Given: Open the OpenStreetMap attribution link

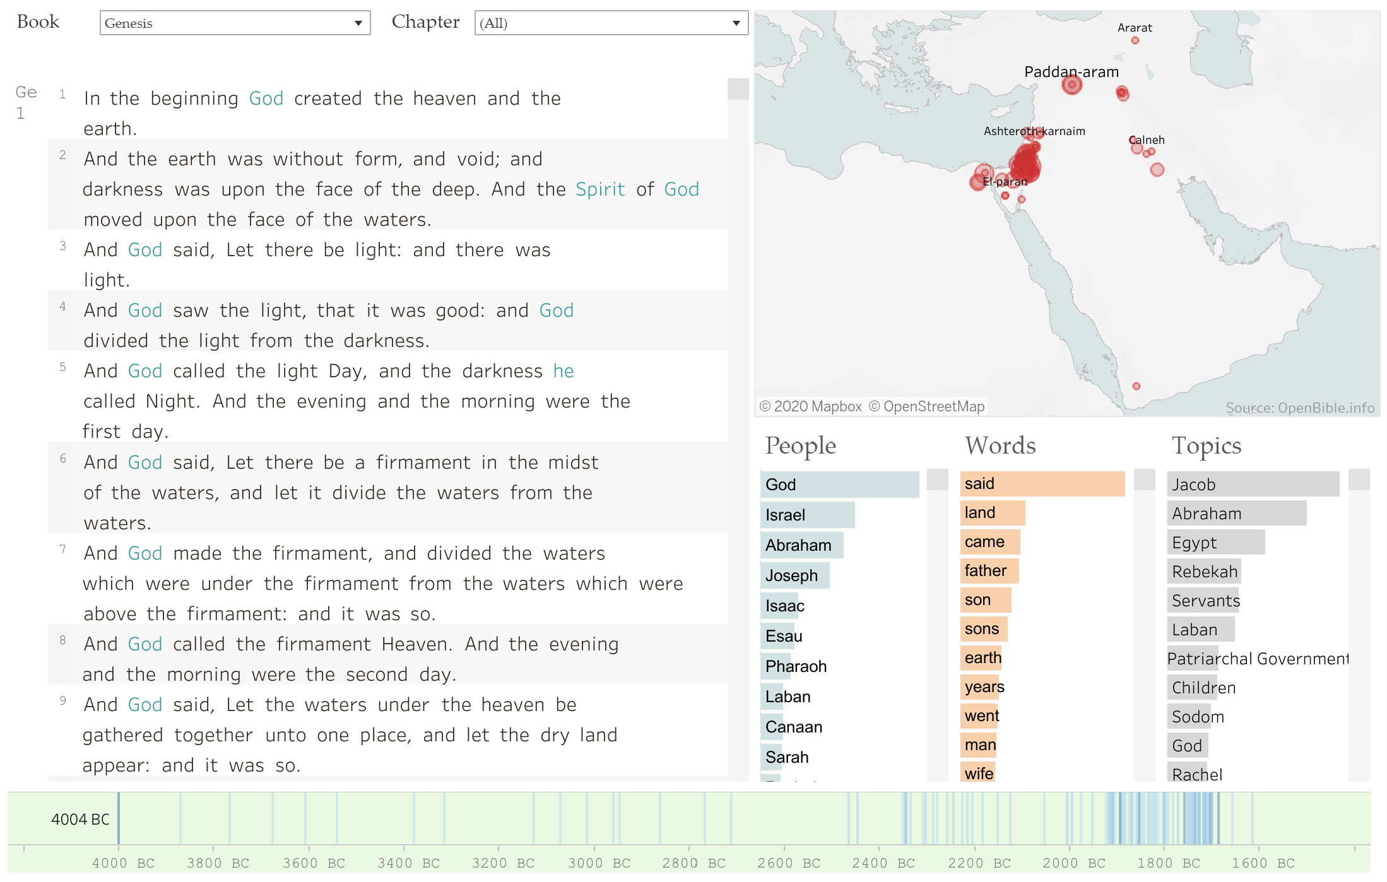Looking at the screenshot, I should coord(934,406).
